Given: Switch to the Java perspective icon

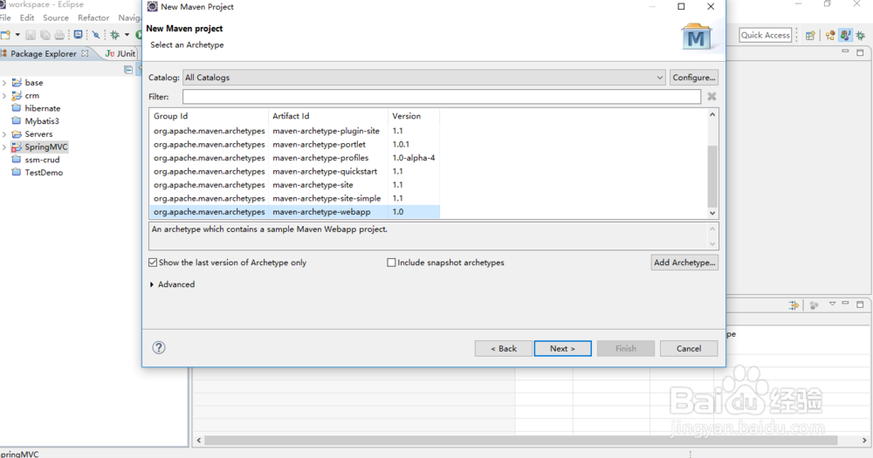Looking at the screenshot, I should point(845,35).
